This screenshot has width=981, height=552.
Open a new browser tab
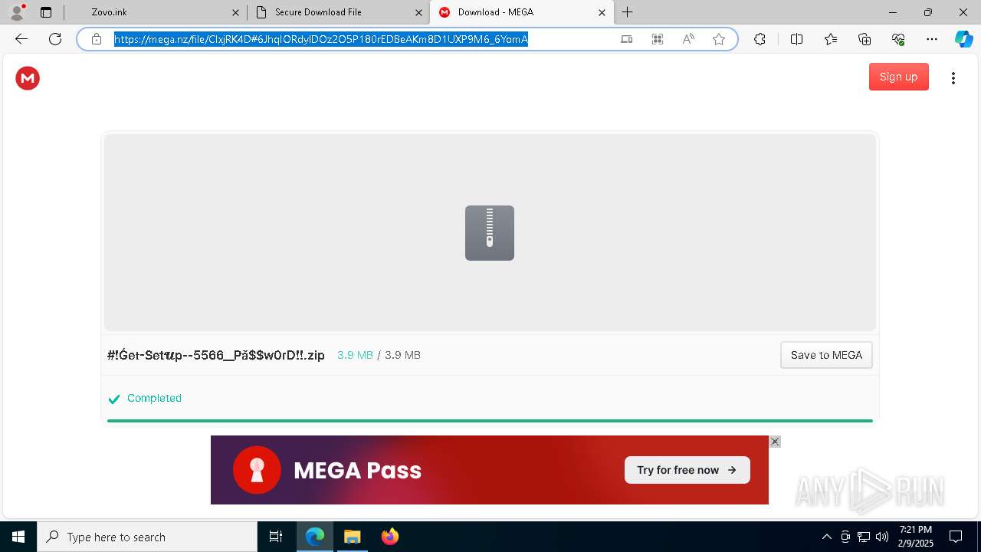click(628, 11)
